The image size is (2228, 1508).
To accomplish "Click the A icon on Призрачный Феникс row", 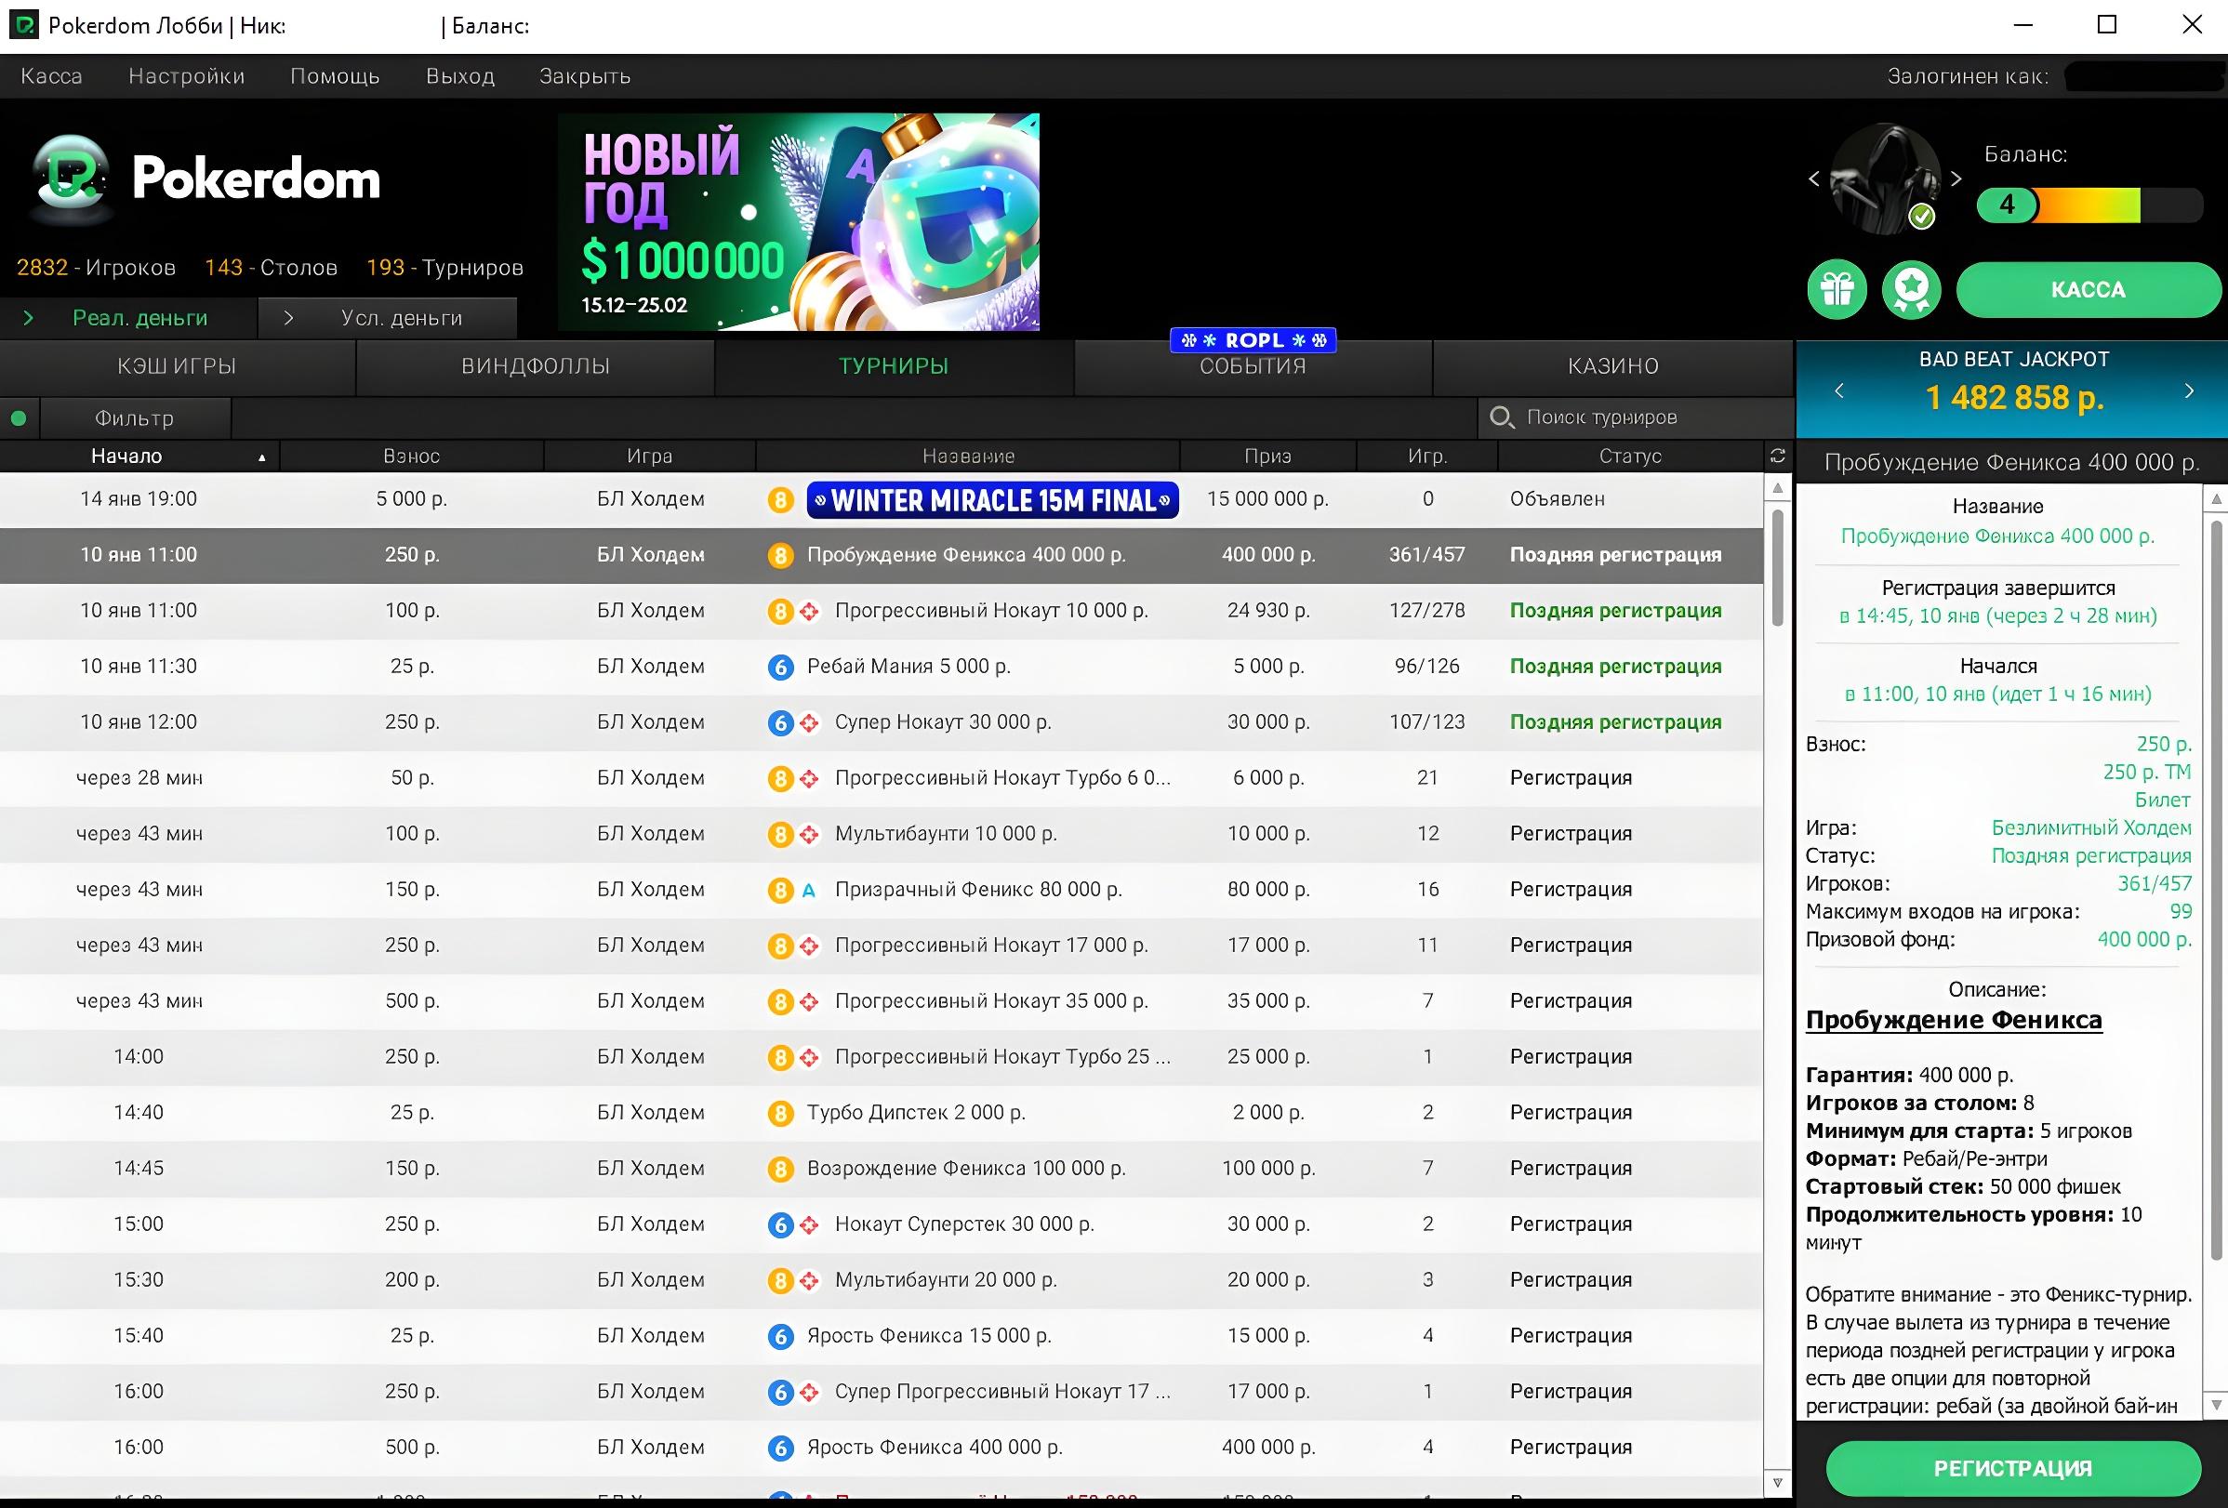I will coord(809,891).
